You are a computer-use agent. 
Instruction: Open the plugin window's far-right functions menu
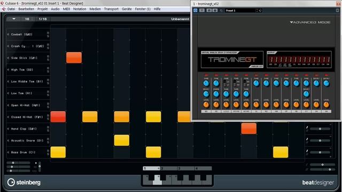pos(337,11)
